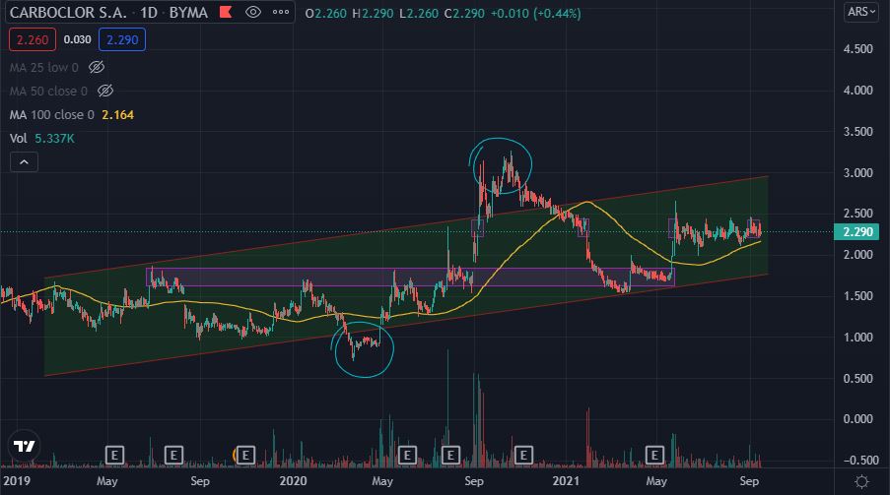Click the +0.010 (+0.44%) change value

pyautogui.click(x=535, y=13)
